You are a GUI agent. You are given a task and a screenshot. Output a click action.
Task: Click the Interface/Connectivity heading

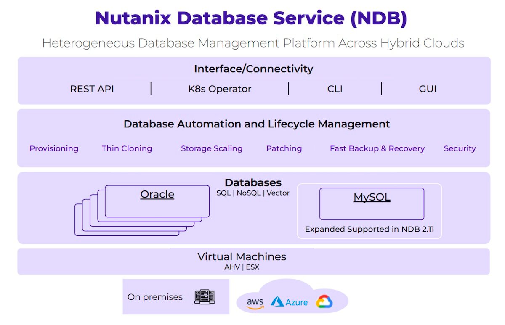click(x=254, y=69)
